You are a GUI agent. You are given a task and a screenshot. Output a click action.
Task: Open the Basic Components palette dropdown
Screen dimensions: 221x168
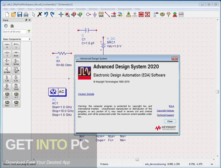click(x=17, y=39)
